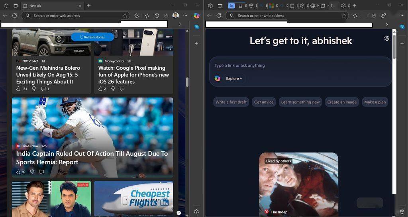Open tab actions menu in right window

click(x=220, y=6)
